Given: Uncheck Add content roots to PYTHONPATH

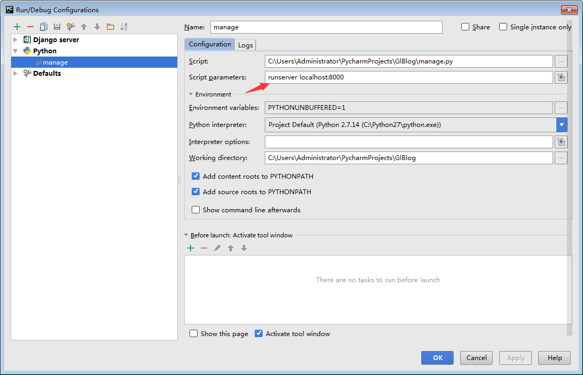Looking at the screenshot, I should 195,176.
